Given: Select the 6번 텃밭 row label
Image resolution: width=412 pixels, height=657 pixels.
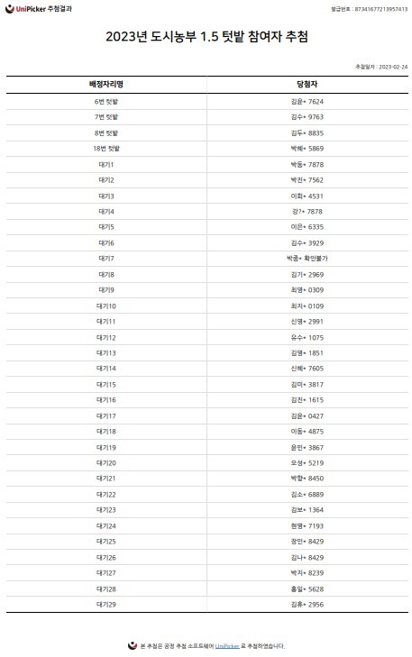Looking at the screenshot, I should pyautogui.click(x=106, y=102).
